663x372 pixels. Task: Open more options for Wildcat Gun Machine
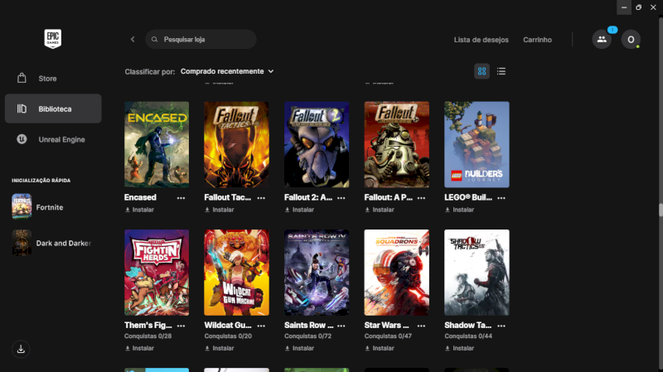pyautogui.click(x=261, y=326)
